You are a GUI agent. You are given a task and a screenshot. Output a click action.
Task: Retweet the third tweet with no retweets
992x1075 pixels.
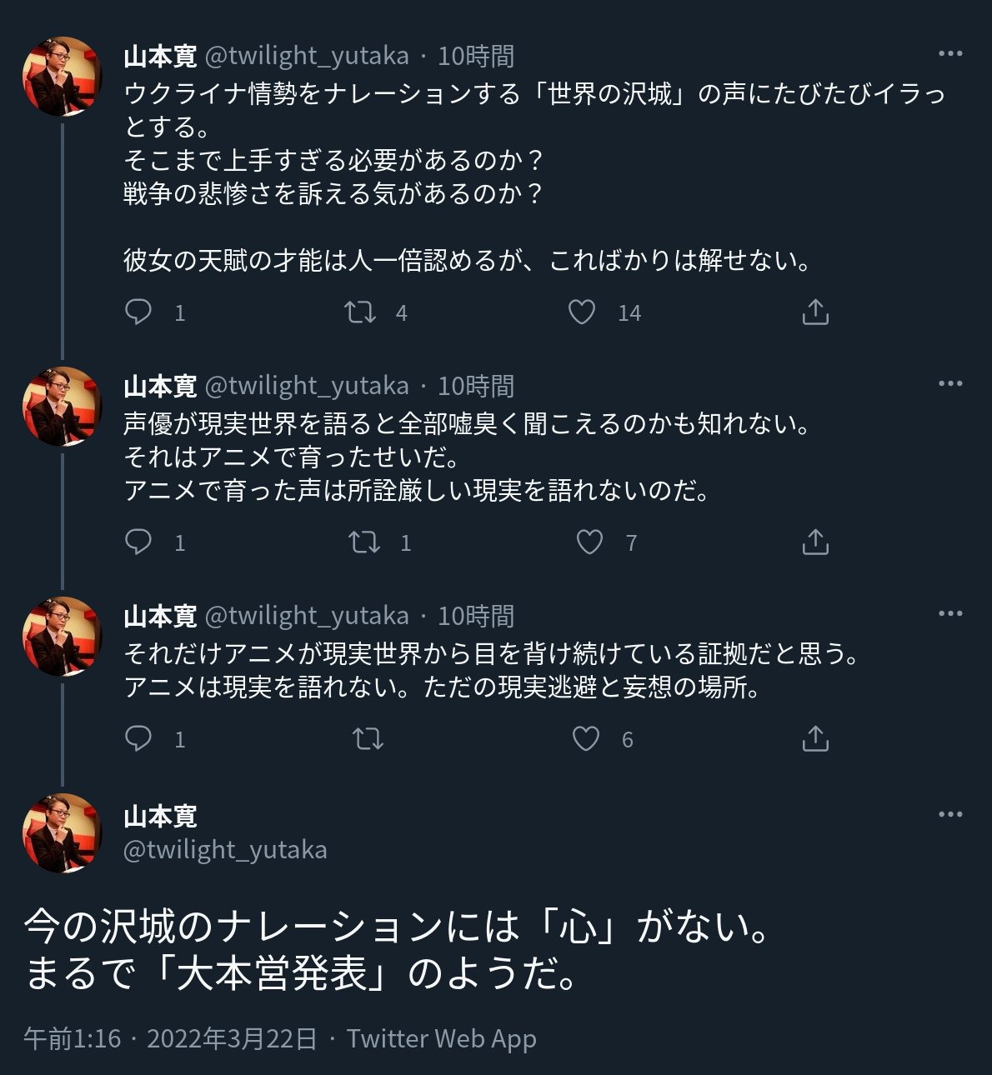click(368, 739)
